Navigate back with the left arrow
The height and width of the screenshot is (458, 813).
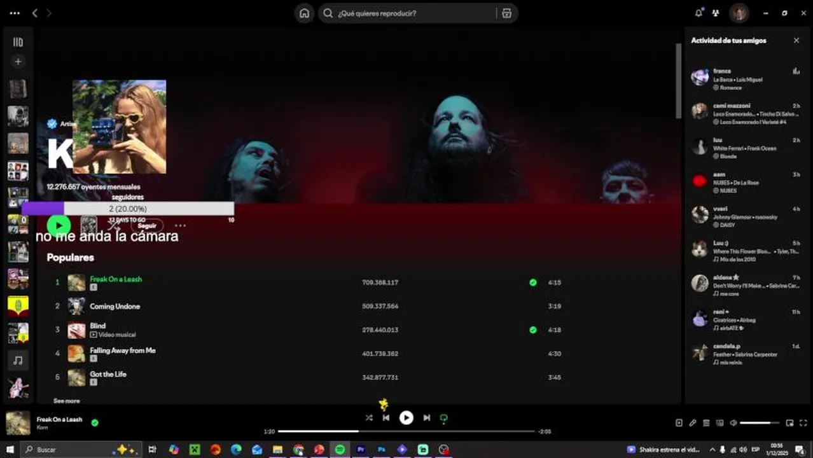click(x=35, y=13)
